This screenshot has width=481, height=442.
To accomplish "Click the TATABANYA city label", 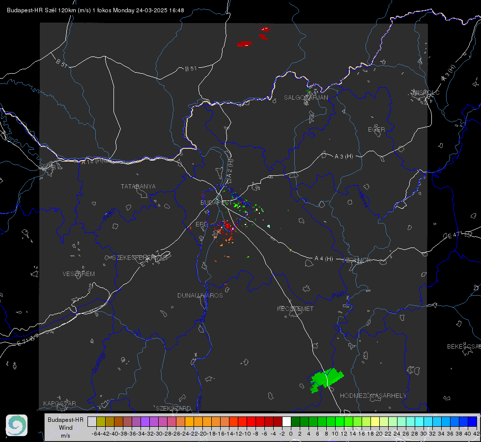I will [x=138, y=187].
